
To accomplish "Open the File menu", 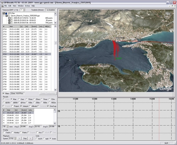I will tap(5, 6).
